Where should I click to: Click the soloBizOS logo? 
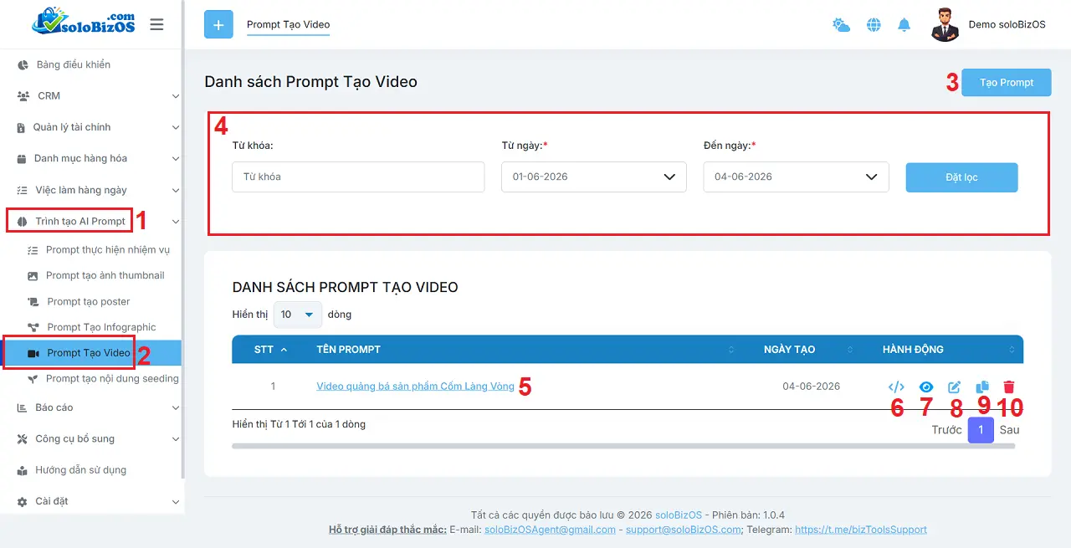point(82,23)
